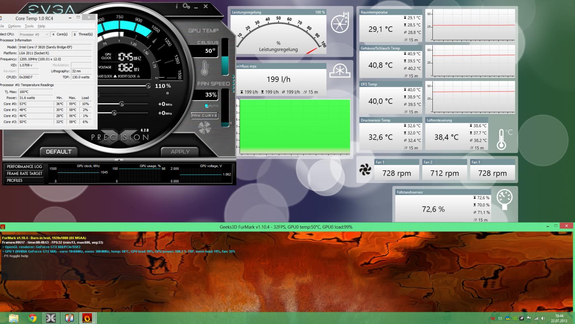Click the Tj. Max 100°C field
The height and width of the screenshot is (324, 575).
point(35,92)
